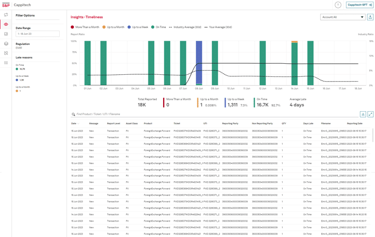375x237 pixels.
Task: Open the shapes sidebar icon
Action: pyautogui.click(x=6, y=53)
